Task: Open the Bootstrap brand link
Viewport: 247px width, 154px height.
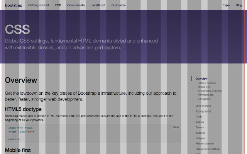Action: coord(14,5)
